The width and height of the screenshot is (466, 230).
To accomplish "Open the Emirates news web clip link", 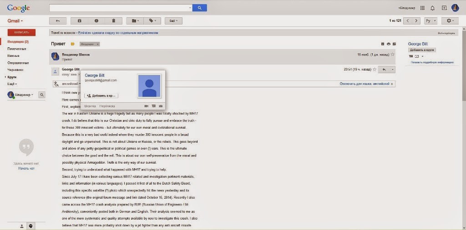I will pyautogui.click(x=118, y=33).
